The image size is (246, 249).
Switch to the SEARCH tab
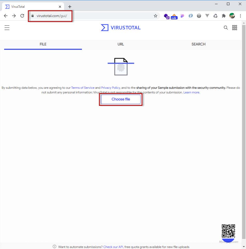198,44
